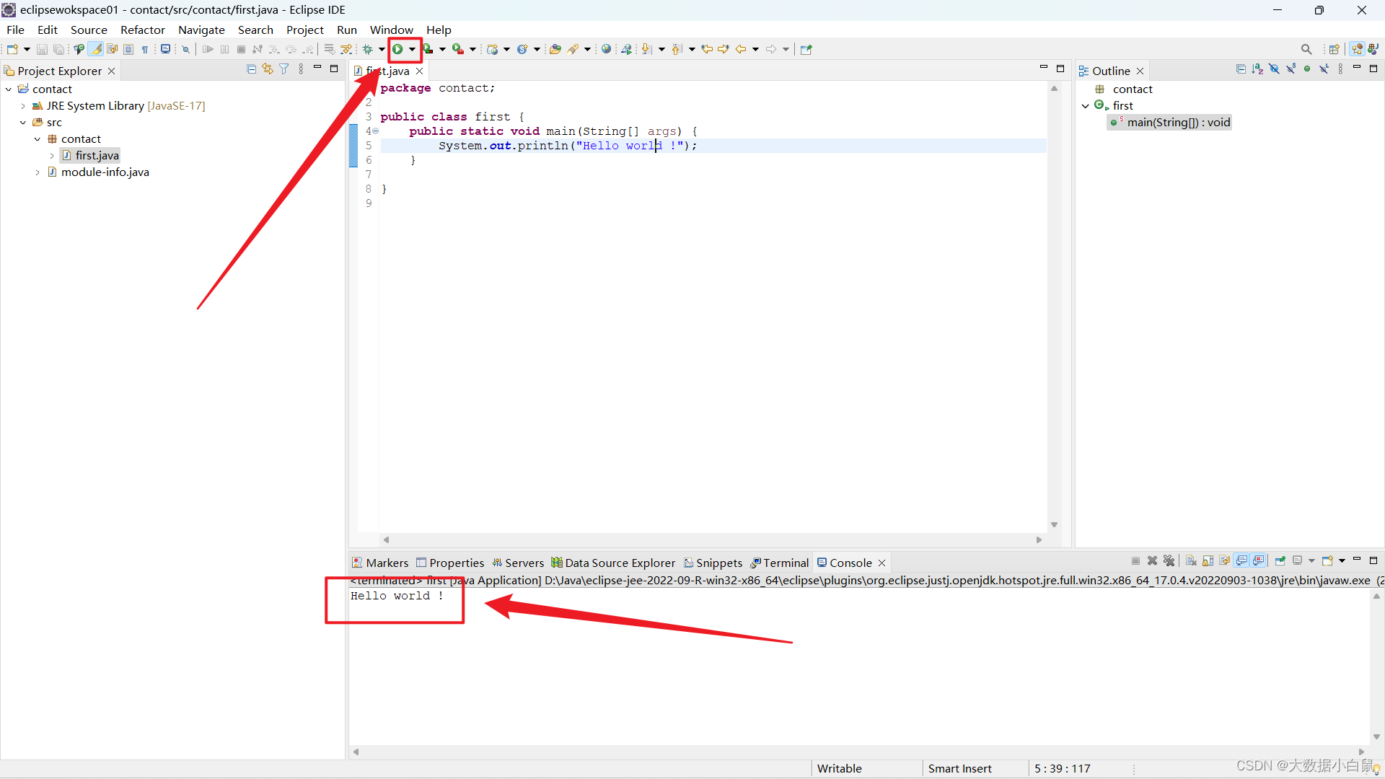The width and height of the screenshot is (1385, 779).
Task: Open the Refactor menu
Action: click(142, 30)
